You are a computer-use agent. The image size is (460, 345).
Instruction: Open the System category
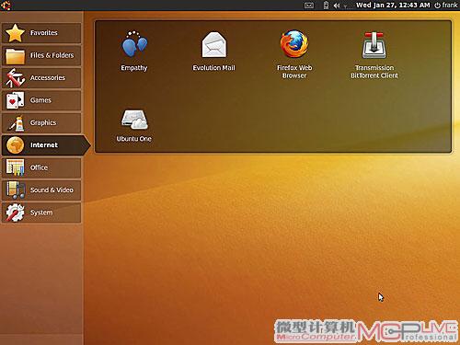(x=41, y=213)
